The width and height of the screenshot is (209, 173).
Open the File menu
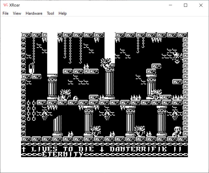pos(5,13)
